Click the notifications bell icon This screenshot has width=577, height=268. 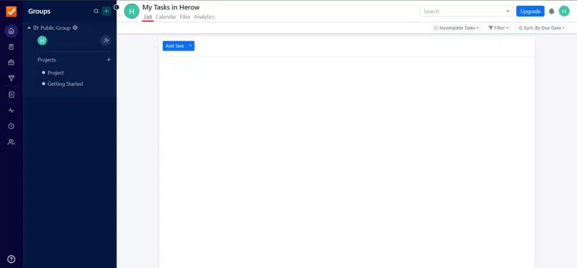(x=552, y=11)
